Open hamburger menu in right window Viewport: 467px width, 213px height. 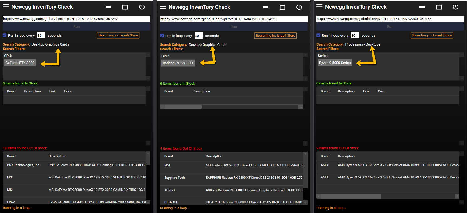(319, 6)
